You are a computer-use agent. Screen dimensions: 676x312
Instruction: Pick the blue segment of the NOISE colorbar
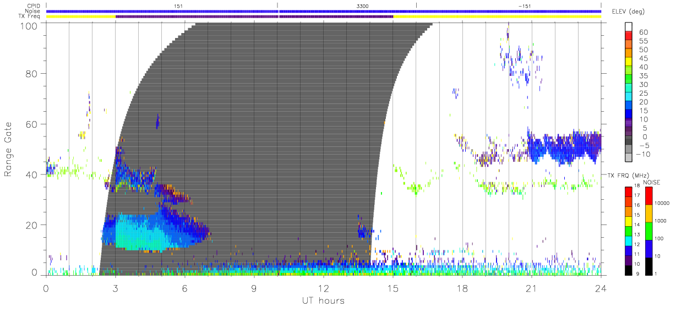tap(648, 249)
